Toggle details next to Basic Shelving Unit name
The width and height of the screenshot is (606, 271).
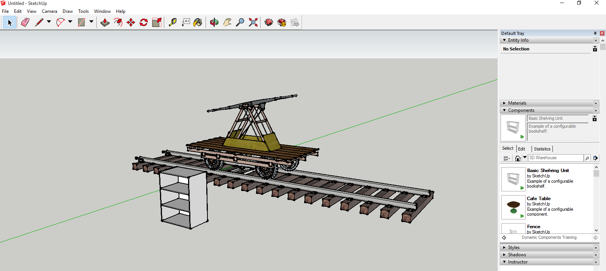coord(595,119)
